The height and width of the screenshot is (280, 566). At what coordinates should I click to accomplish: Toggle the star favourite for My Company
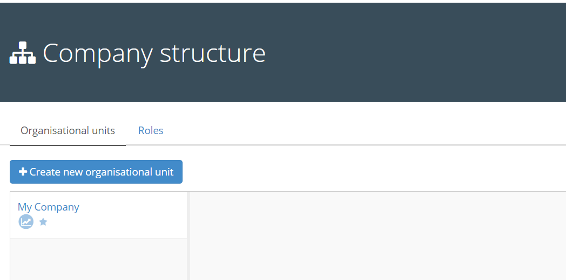click(x=43, y=222)
